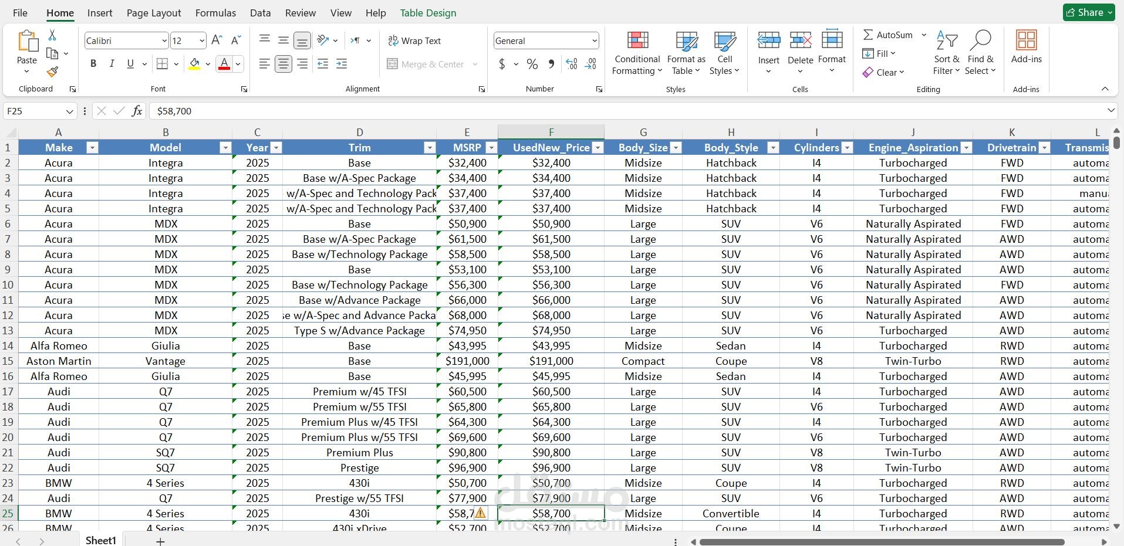Screen dimensions: 1124x546
Task: Click the Delete cells icon
Action: [x=801, y=40]
